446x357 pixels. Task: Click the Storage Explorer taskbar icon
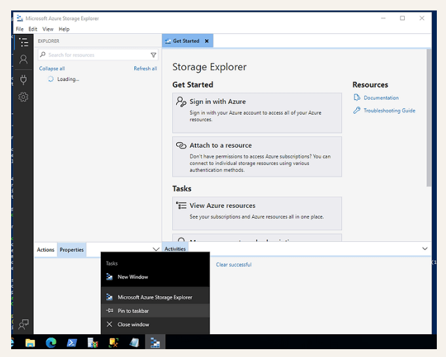155,343
